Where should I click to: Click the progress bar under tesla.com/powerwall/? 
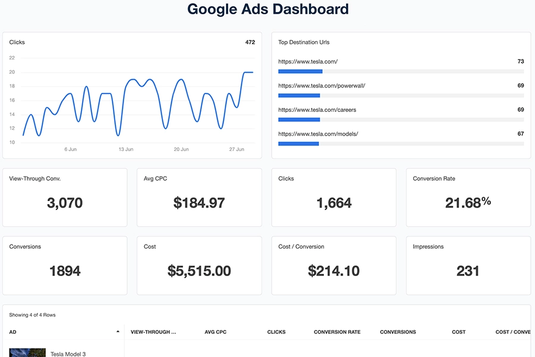[299, 95]
